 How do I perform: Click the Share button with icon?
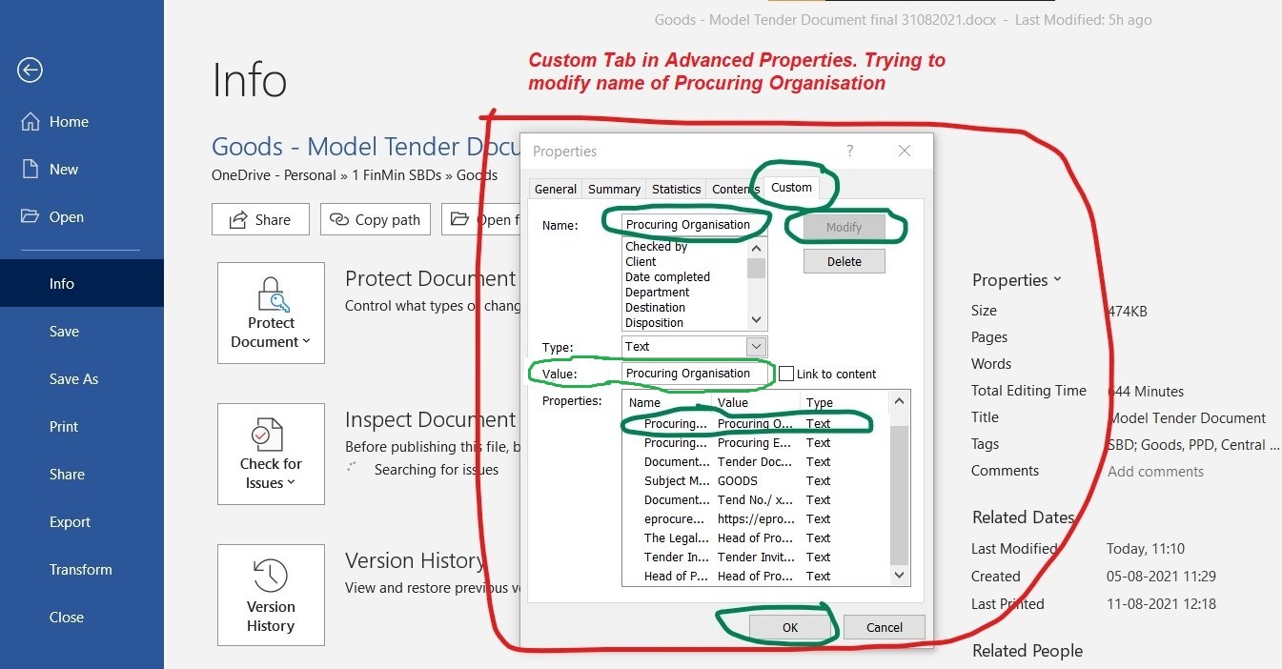[260, 219]
